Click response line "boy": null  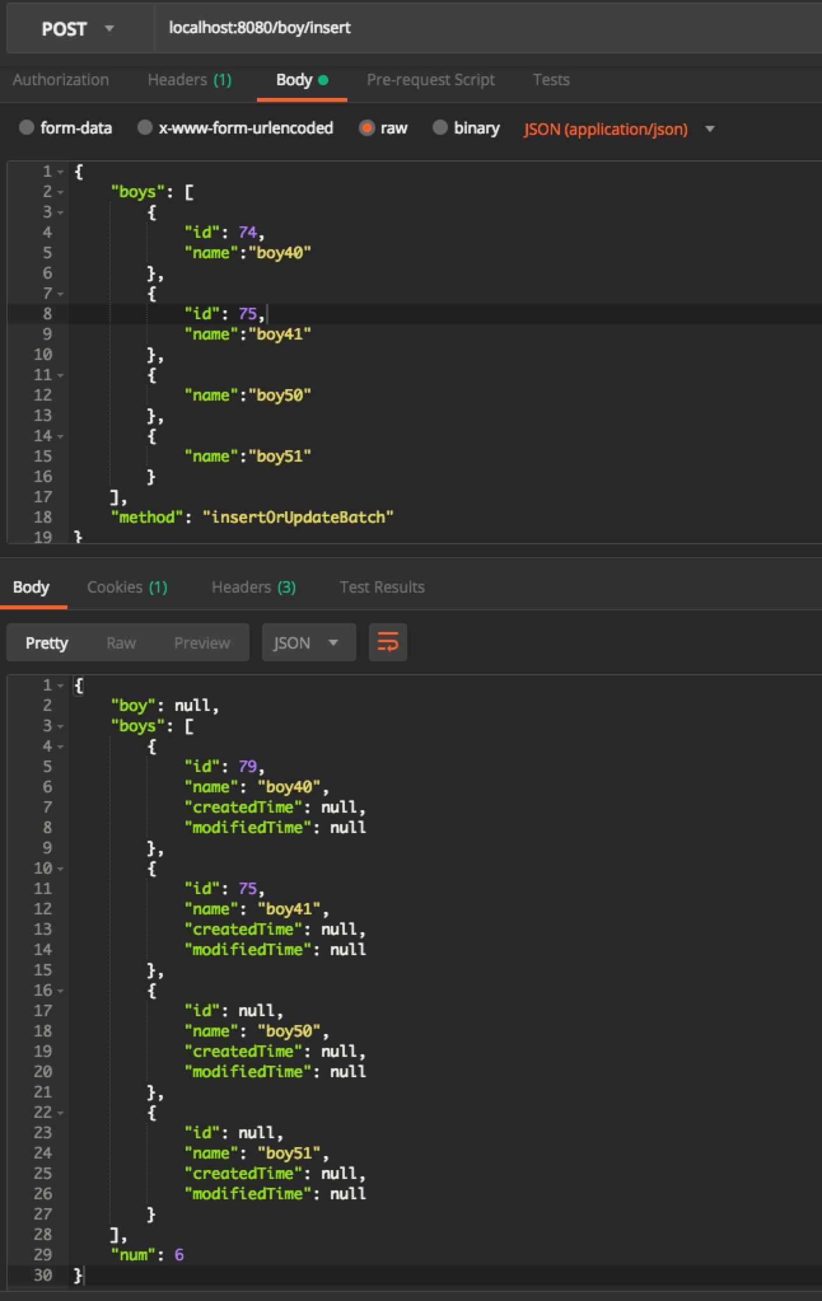point(165,706)
